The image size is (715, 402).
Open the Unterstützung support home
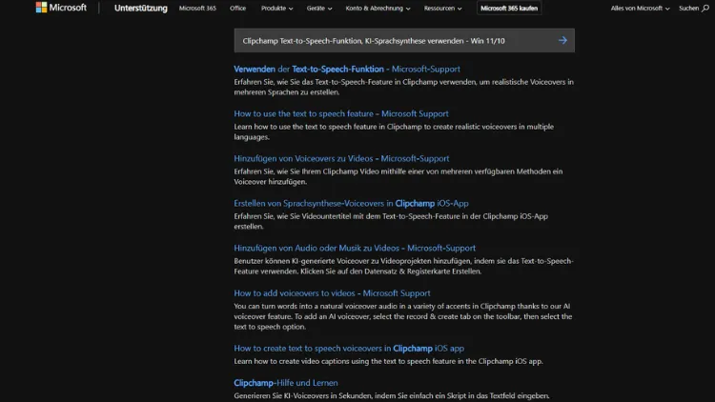(x=140, y=9)
